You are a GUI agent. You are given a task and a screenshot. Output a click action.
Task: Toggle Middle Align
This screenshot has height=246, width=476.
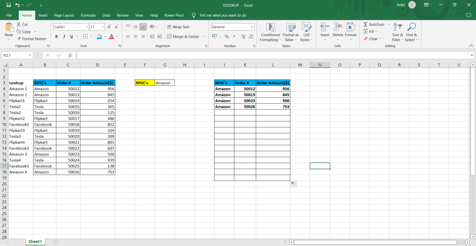(x=135, y=27)
